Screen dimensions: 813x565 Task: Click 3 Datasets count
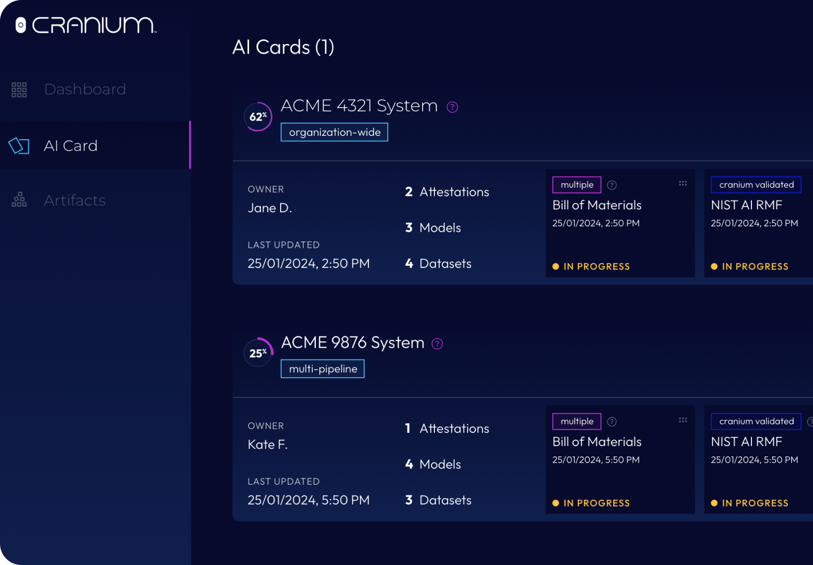[438, 500]
